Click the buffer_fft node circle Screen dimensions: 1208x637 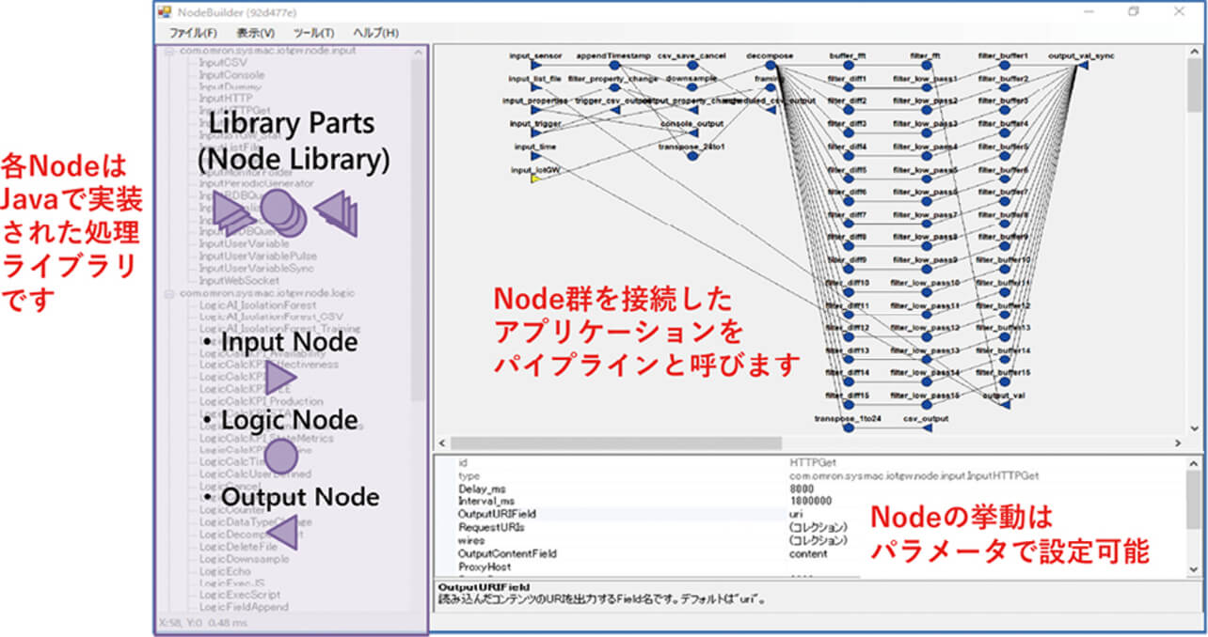click(x=848, y=66)
